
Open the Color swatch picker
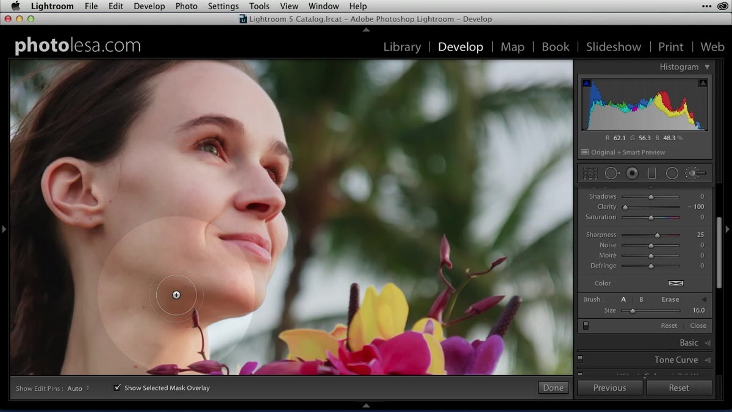(676, 283)
